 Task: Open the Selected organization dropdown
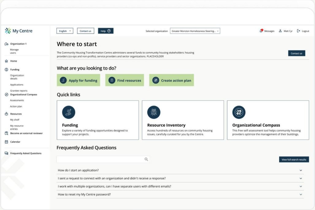pyautogui.click(x=195, y=31)
